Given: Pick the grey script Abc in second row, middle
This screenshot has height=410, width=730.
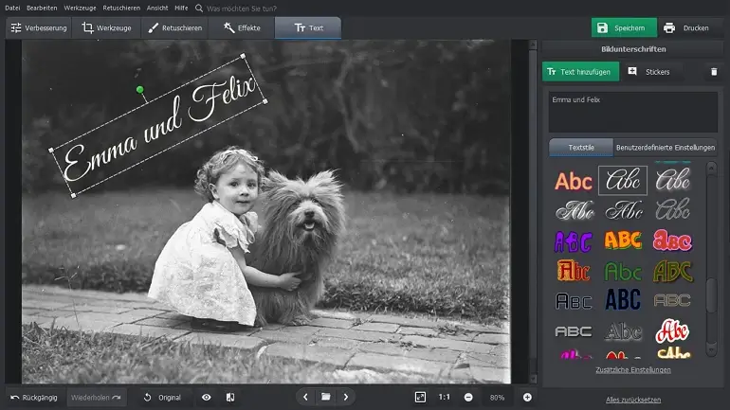Looking at the screenshot, I should point(624,210).
